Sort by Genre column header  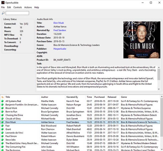pyautogui.click(x=124, y=97)
